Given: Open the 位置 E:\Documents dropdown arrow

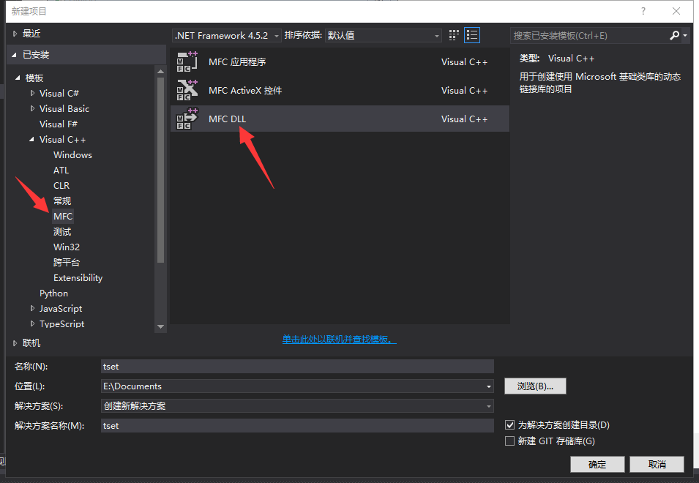Looking at the screenshot, I should (489, 386).
